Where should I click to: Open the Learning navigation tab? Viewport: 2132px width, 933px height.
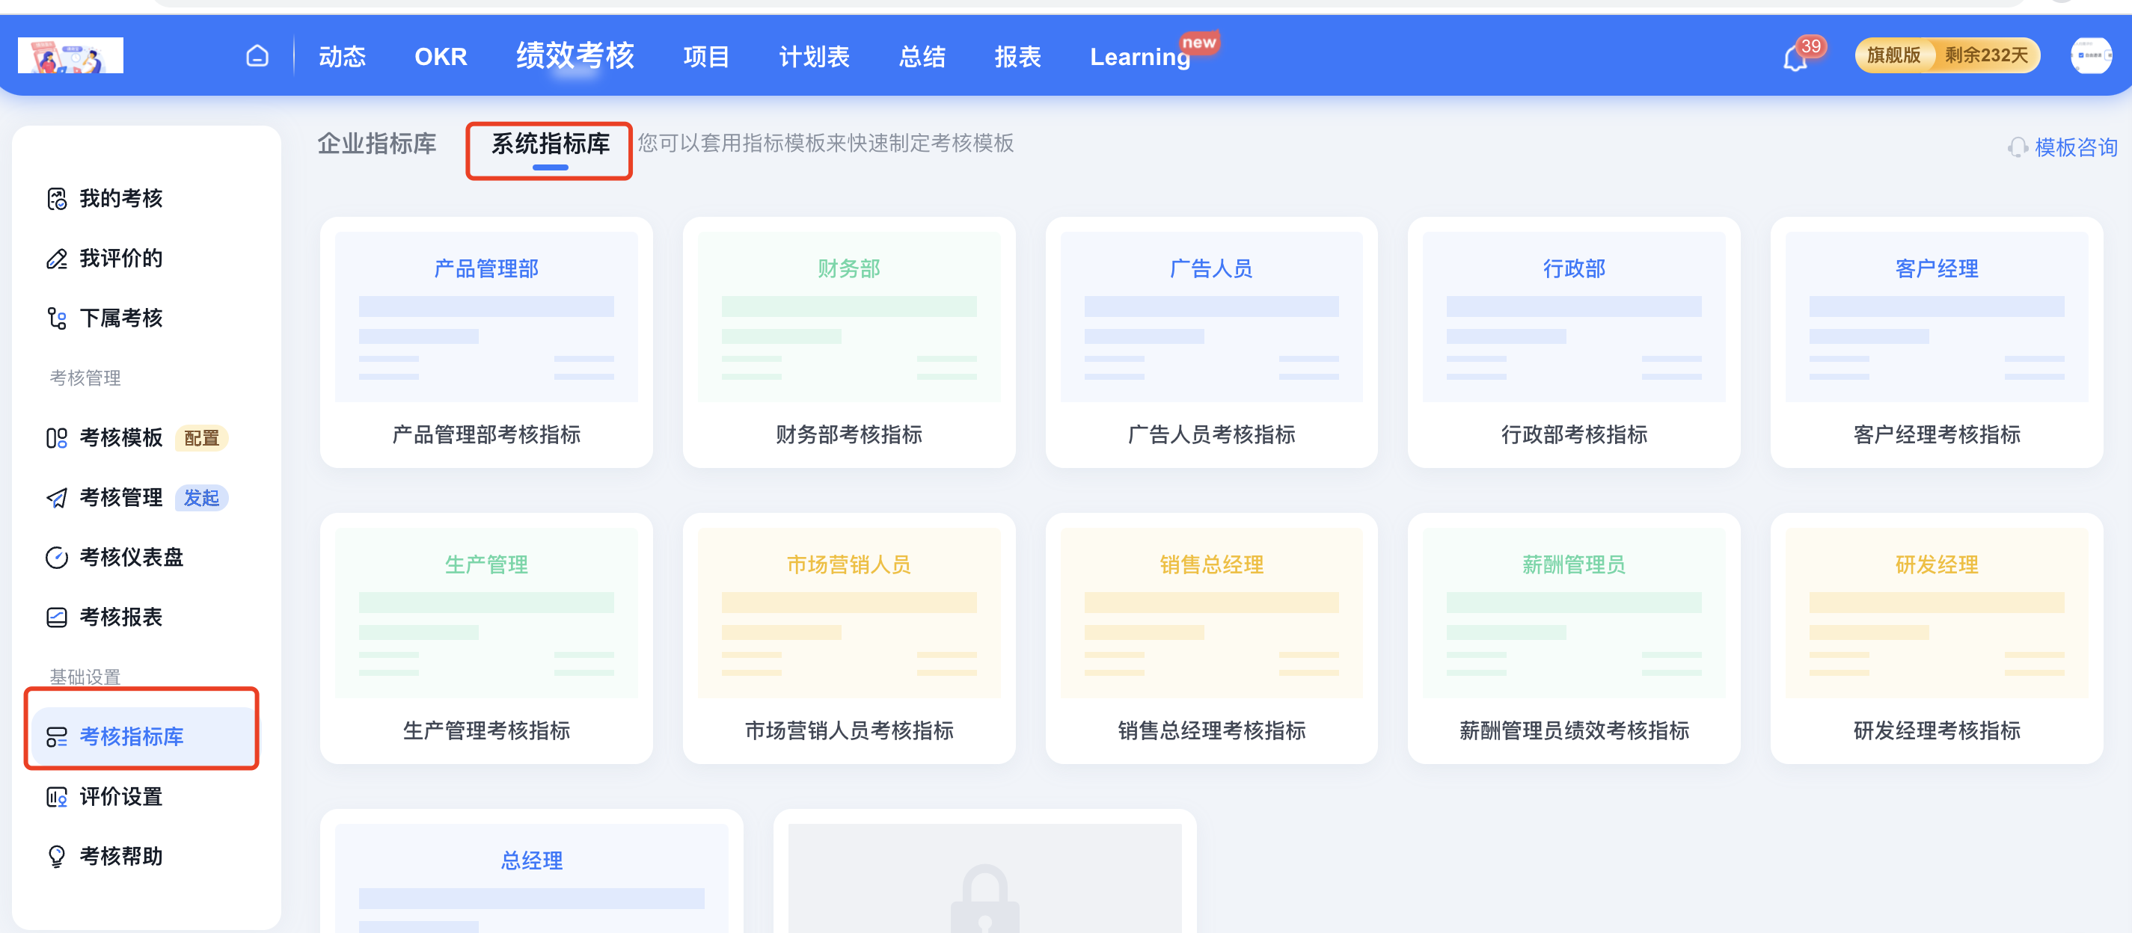click(x=1139, y=56)
